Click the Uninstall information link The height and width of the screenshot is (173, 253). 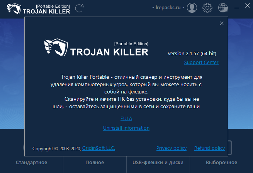click(x=126, y=128)
